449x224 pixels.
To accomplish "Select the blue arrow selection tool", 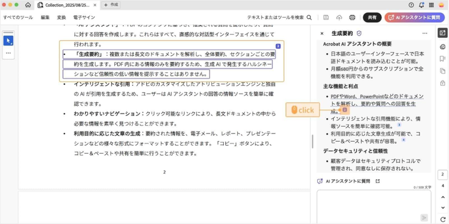I will [x=8, y=41].
